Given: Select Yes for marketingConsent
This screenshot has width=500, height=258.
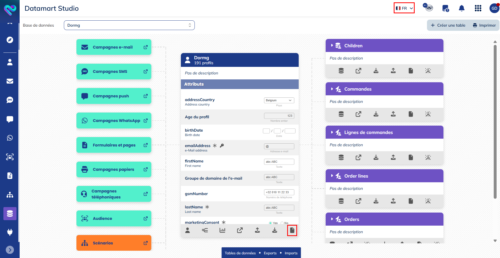Looking at the screenshot, I should click(x=270, y=223).
